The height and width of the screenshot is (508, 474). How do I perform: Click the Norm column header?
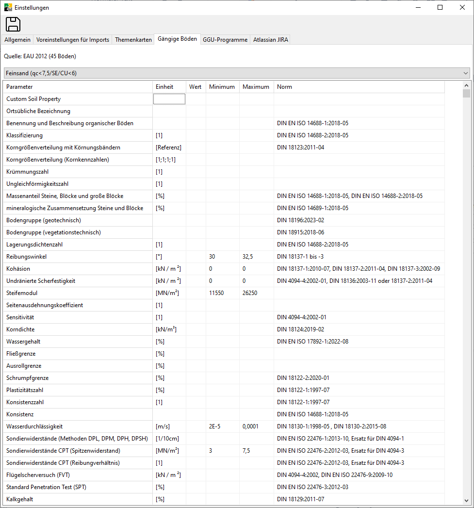click(x=359, y=87)
